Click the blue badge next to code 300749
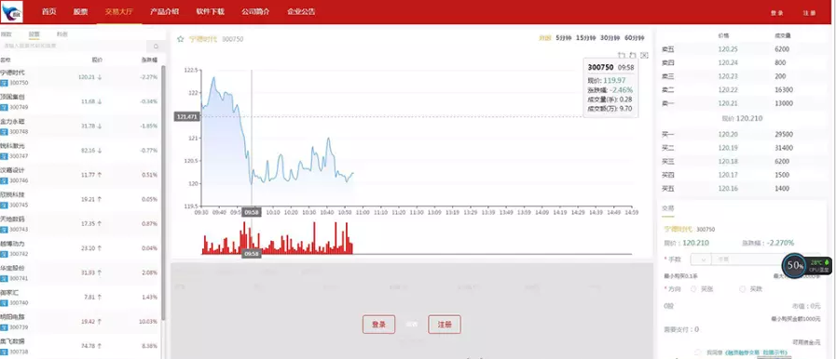This screenshot has height=359, width=836. [4, 108]
